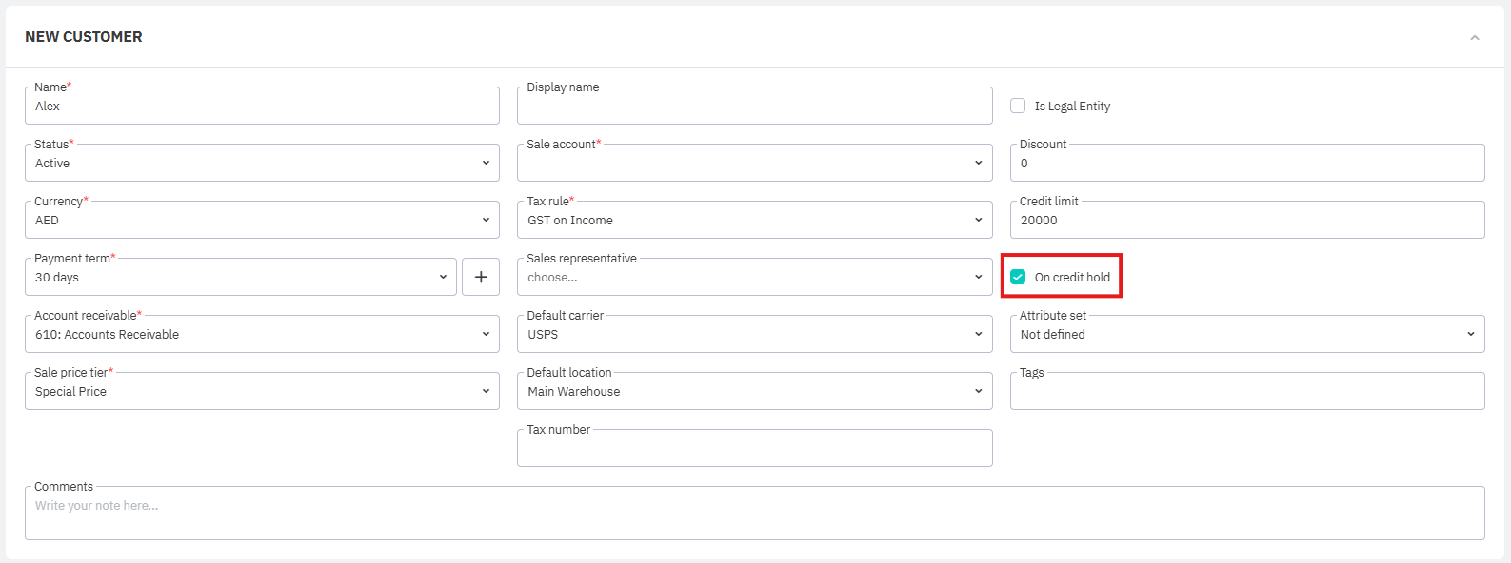This screenshot has height=563, width=1511.
Task: Select the Payment term 30 days dropdown
Action: point(240,277)
